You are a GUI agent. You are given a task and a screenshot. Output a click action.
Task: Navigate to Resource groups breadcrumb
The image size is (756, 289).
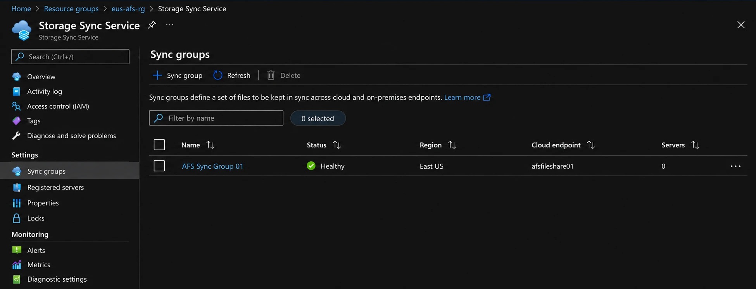coord(71,9)
